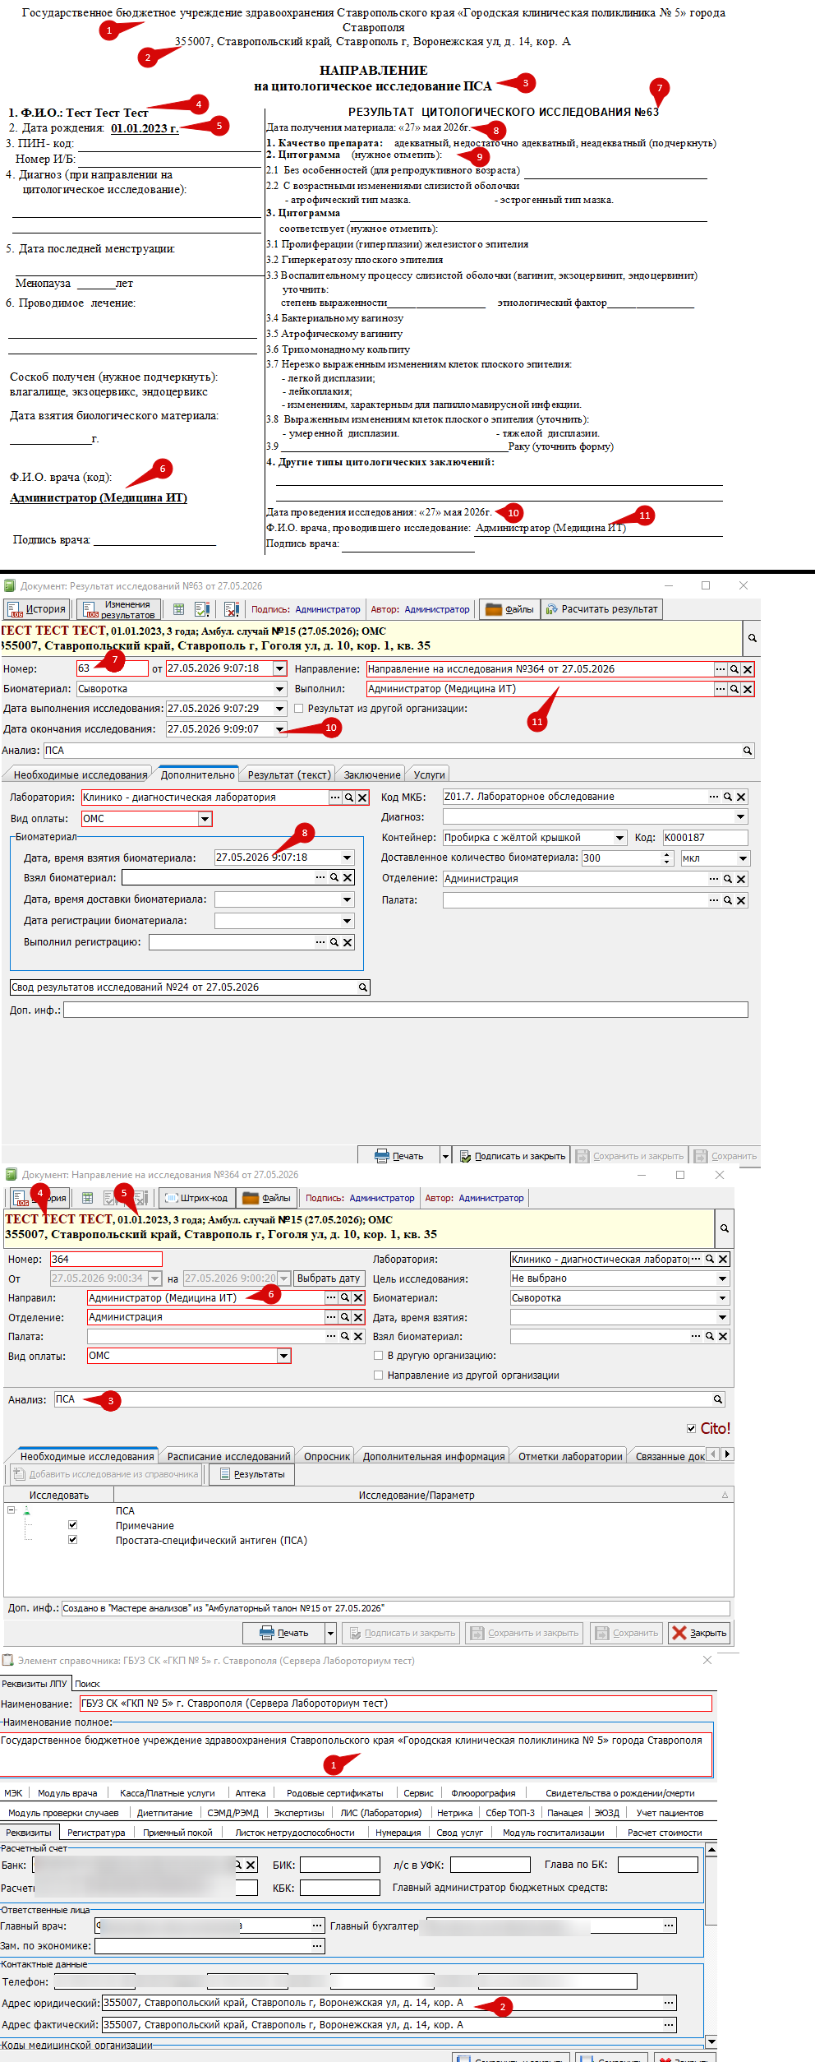
Task: Open Регистратура tab in справочник window
Action: point(96,1832)
